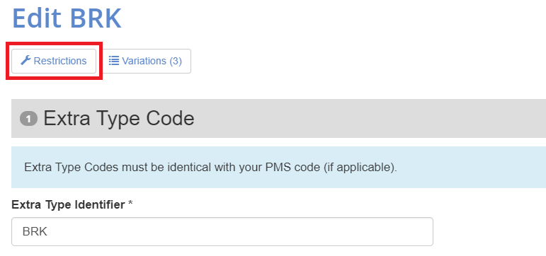The image size is (546, 256).
Task: Click the wrench icon beside Restrictions
Action: [25, 61]
